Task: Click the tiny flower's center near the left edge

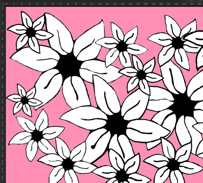Action: (25, 100)
